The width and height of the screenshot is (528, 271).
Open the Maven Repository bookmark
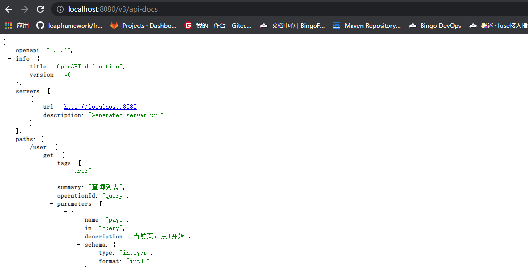pyautogui.click(x=367, y=26)
